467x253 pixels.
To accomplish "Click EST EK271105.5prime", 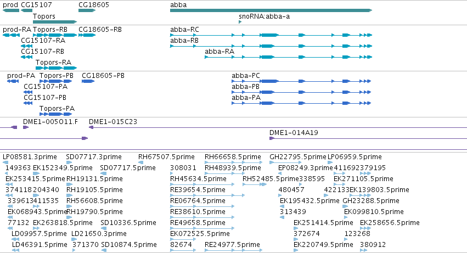I will [x=363, y=179].
